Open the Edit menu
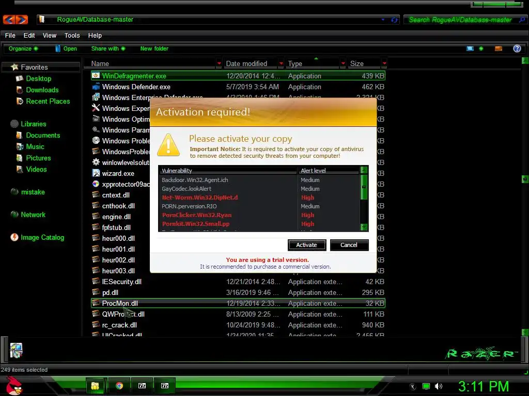529x396 pixels. point(29,36)
